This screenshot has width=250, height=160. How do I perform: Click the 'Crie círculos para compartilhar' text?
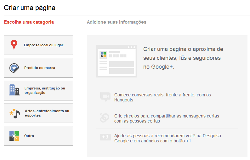167,118
